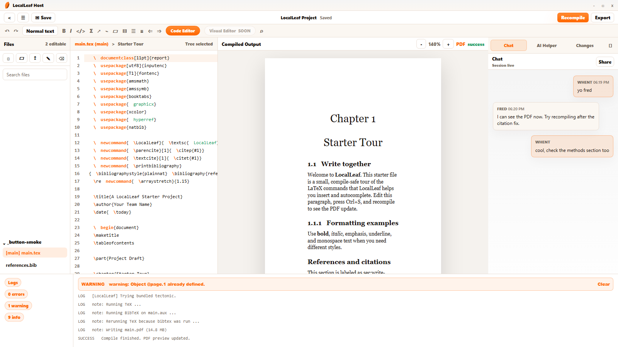
Task: Clear the warning log
Action: [x=604, y=284]
